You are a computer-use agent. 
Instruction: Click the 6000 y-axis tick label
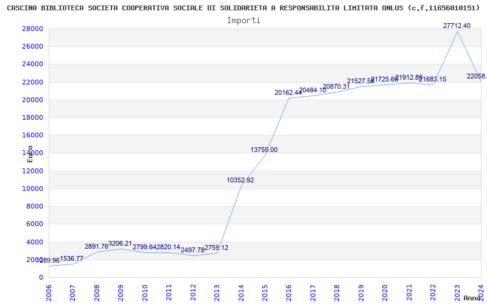pos(34,224)
